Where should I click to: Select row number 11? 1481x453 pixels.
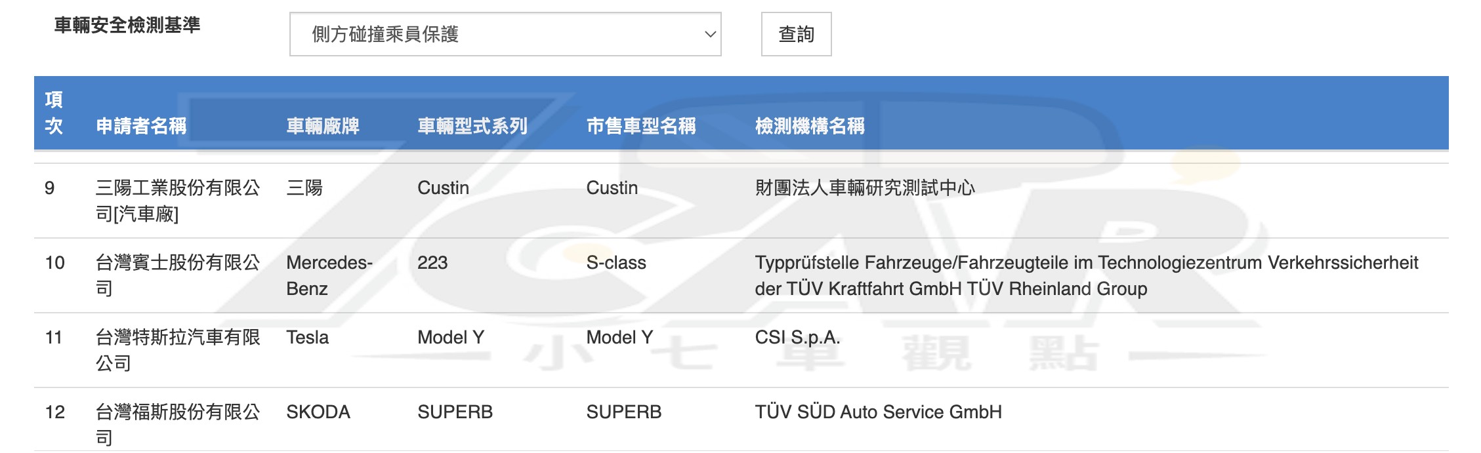pos(53,338)
